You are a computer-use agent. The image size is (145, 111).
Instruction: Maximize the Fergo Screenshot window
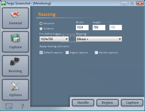[x=132, y=3]
